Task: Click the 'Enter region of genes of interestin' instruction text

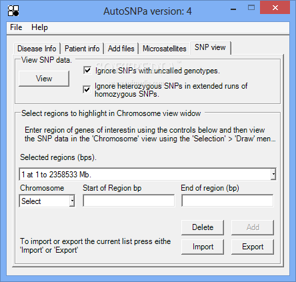Action: 150,134
